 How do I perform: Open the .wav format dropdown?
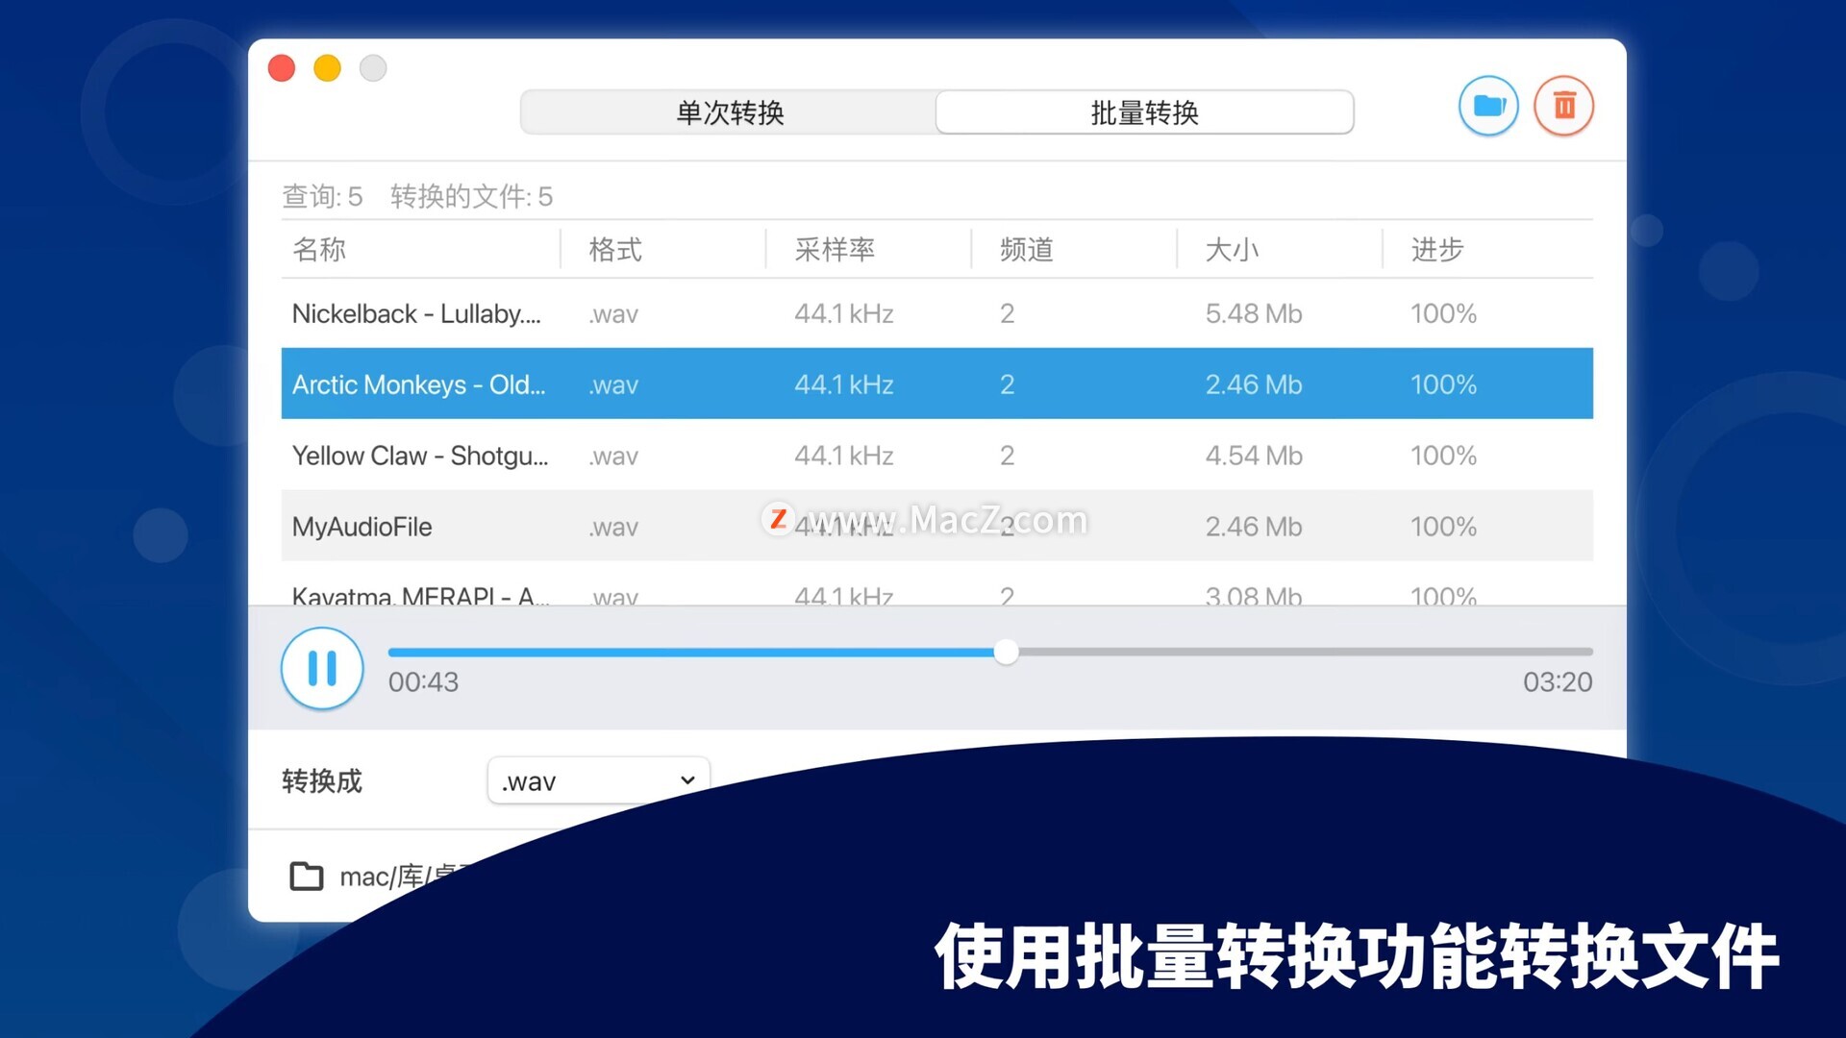pyautogui.click(x=598, y=780)
